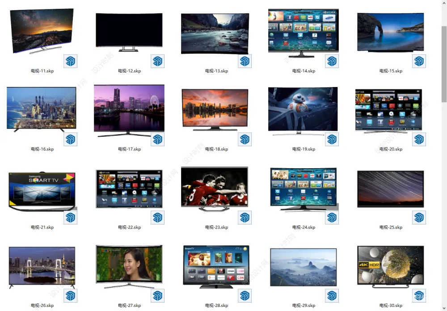
Task: Click the file name 电视-28.skp
Action: (x=216, y=306)
